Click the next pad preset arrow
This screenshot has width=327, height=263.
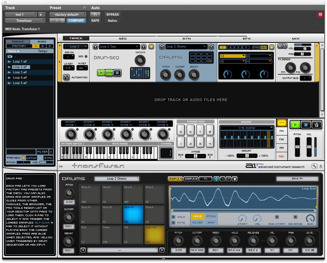click(162, 250)
